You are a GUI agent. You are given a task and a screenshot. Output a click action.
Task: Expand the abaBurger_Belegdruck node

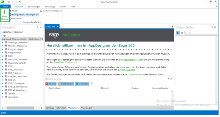click(2, 43)
